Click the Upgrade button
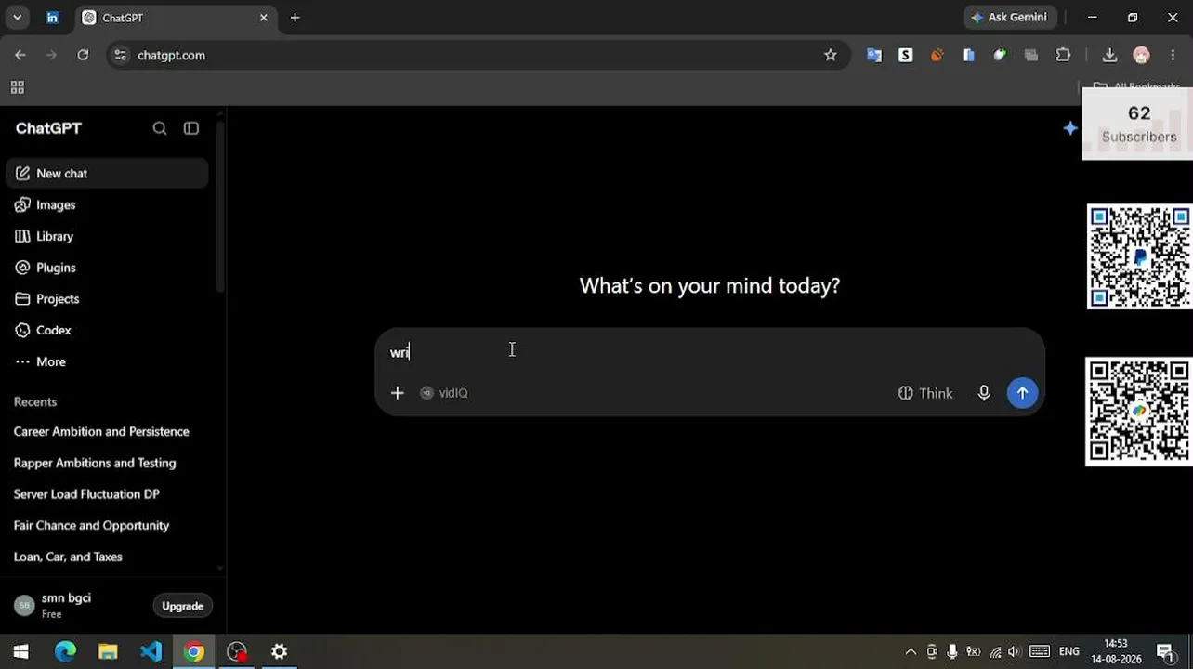The height and width of the screenshot is (669, 1193). [x=182, y=606]
